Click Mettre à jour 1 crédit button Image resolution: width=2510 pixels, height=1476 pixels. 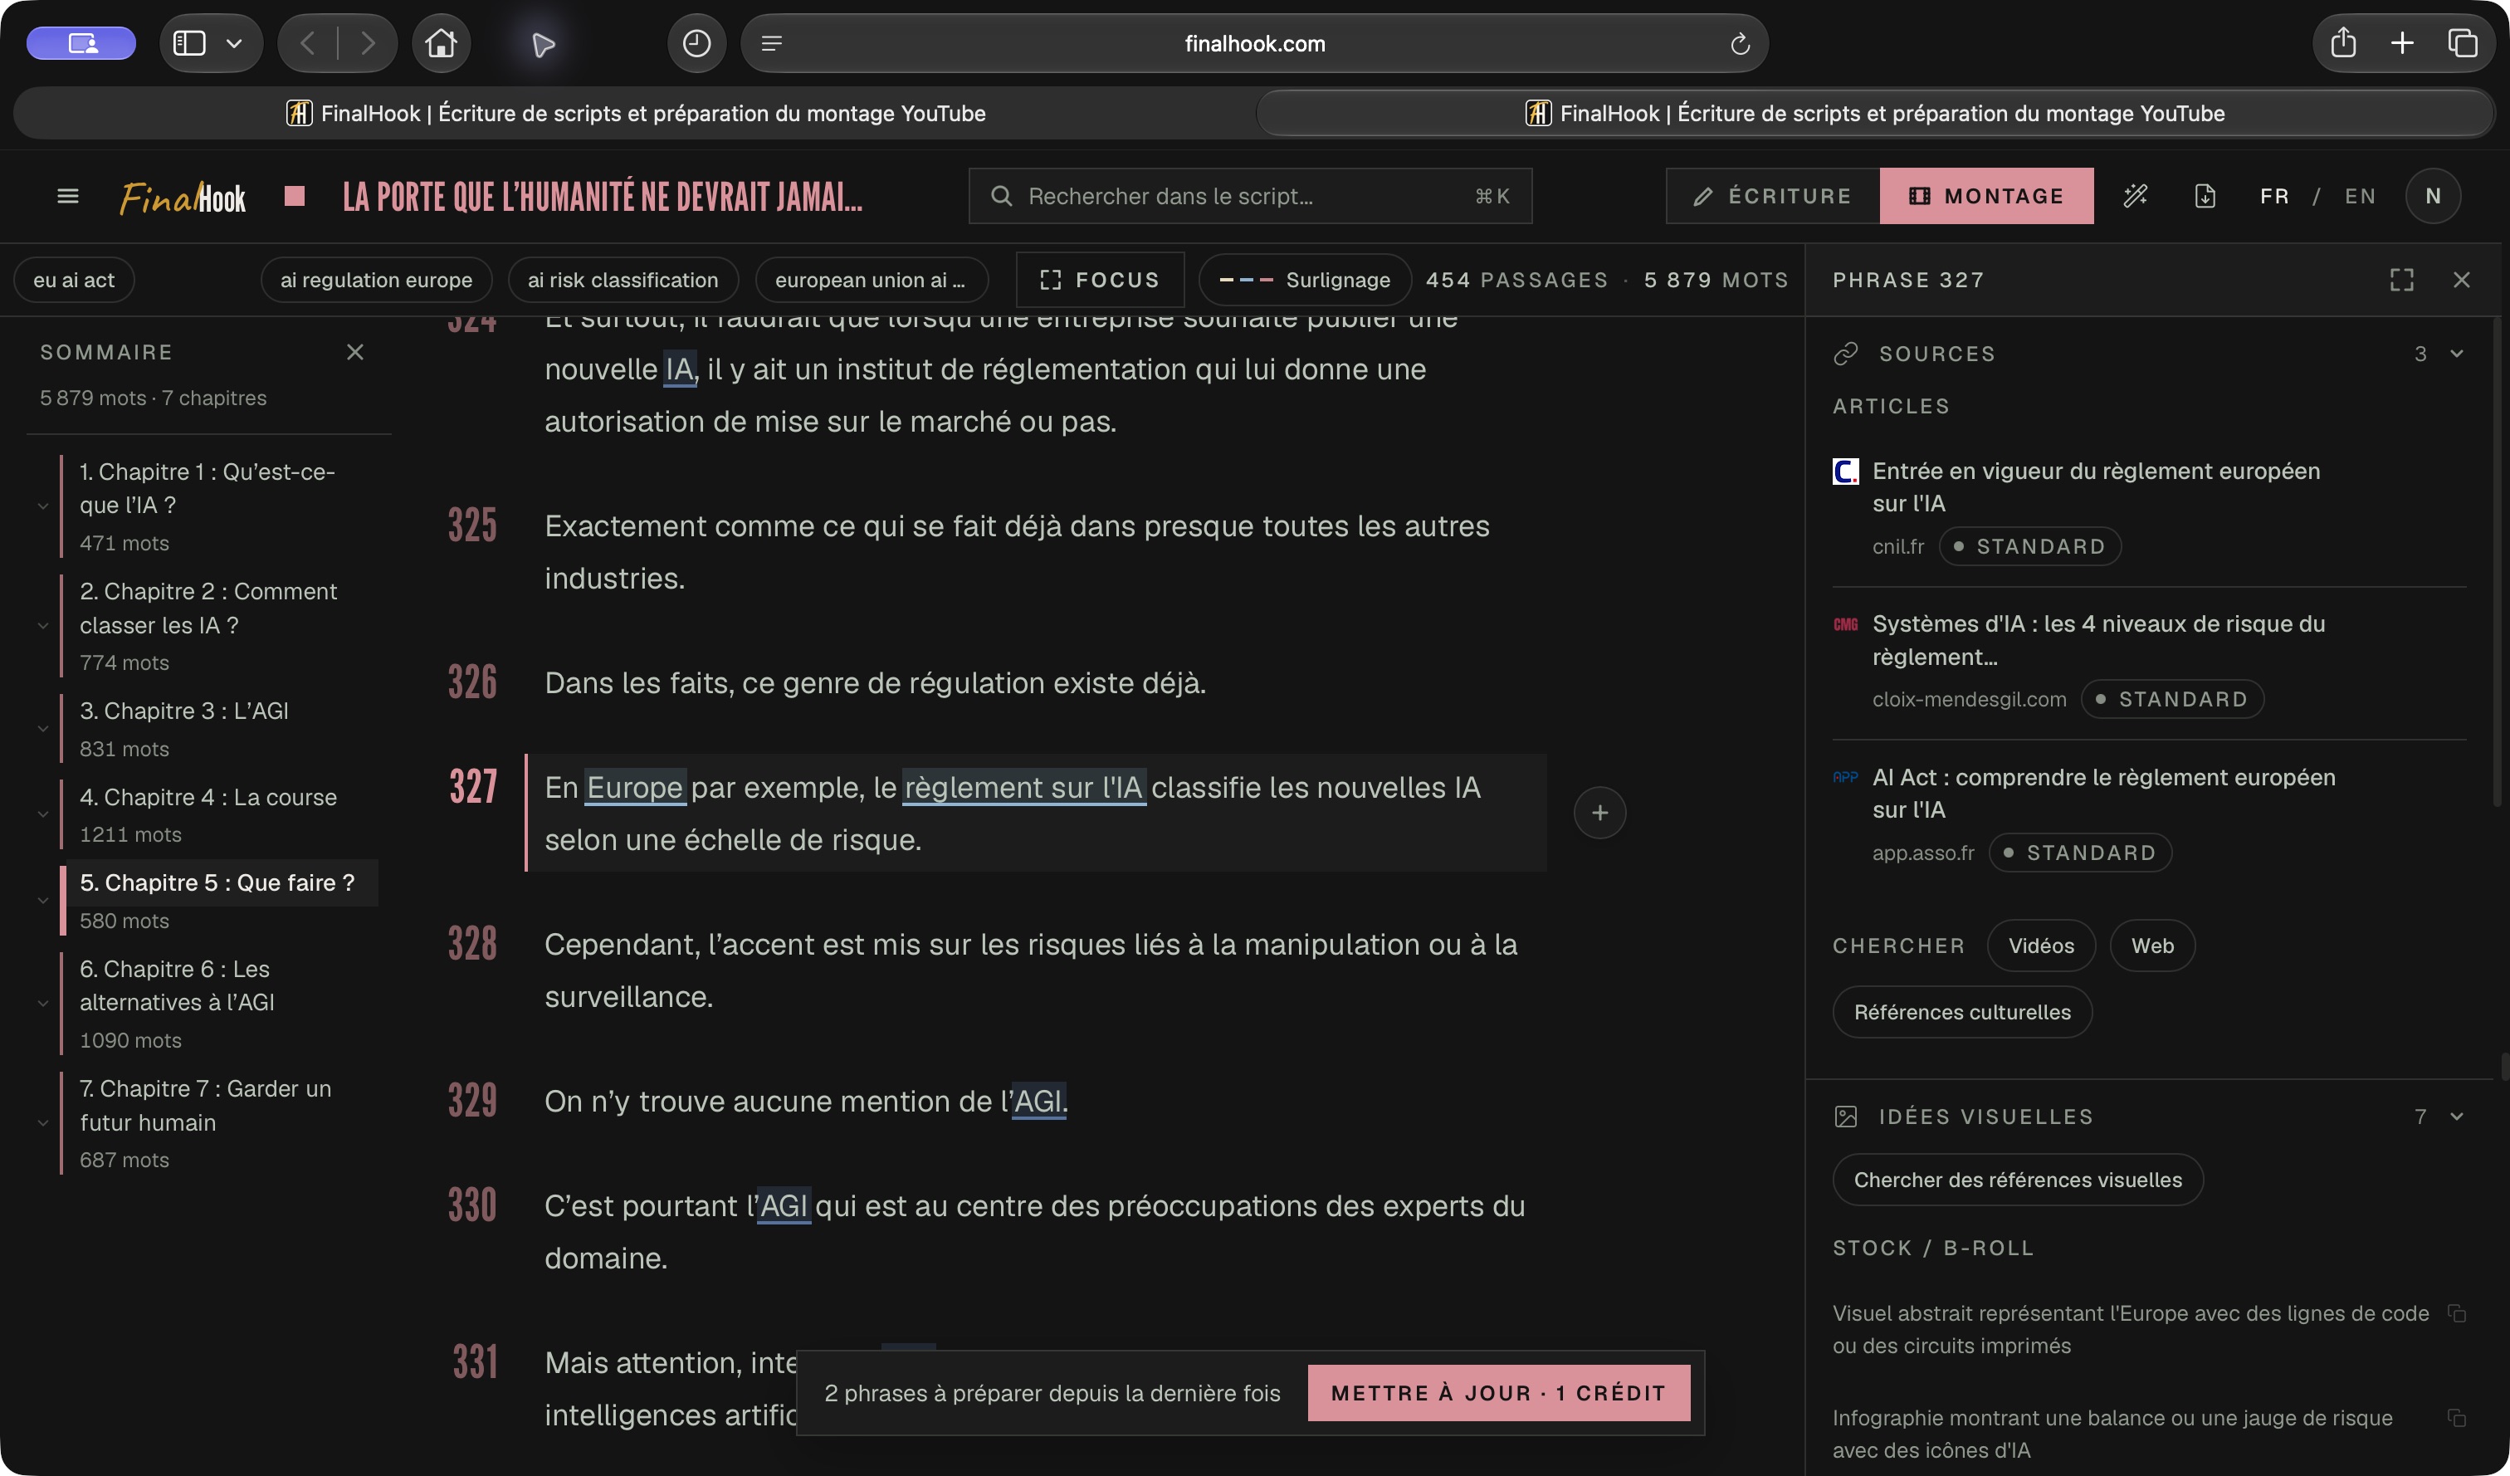click(1498, 1392)
